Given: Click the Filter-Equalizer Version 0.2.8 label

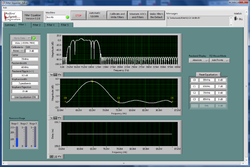Looking at the screenshot, I should coord(33,17).
